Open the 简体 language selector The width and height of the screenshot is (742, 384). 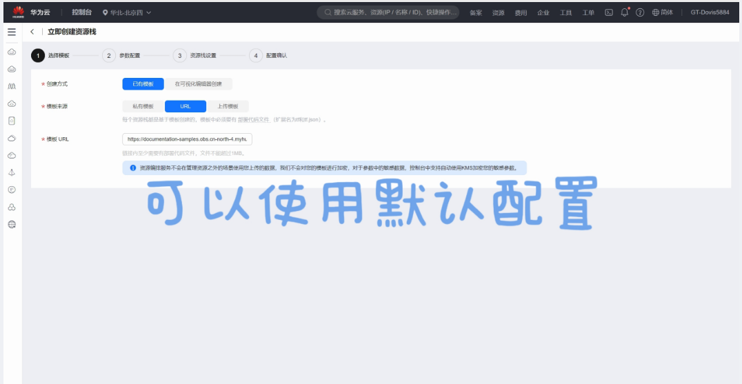pos(663,12)
